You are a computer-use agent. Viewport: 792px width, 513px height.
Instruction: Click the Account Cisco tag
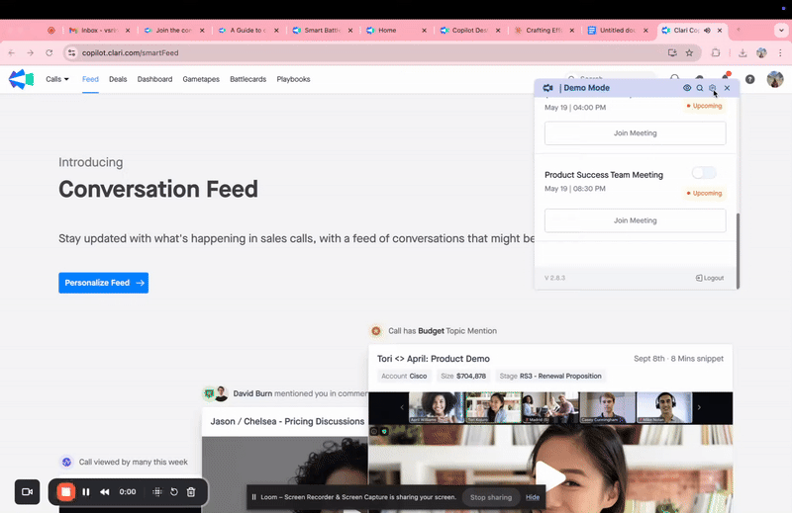404,376
